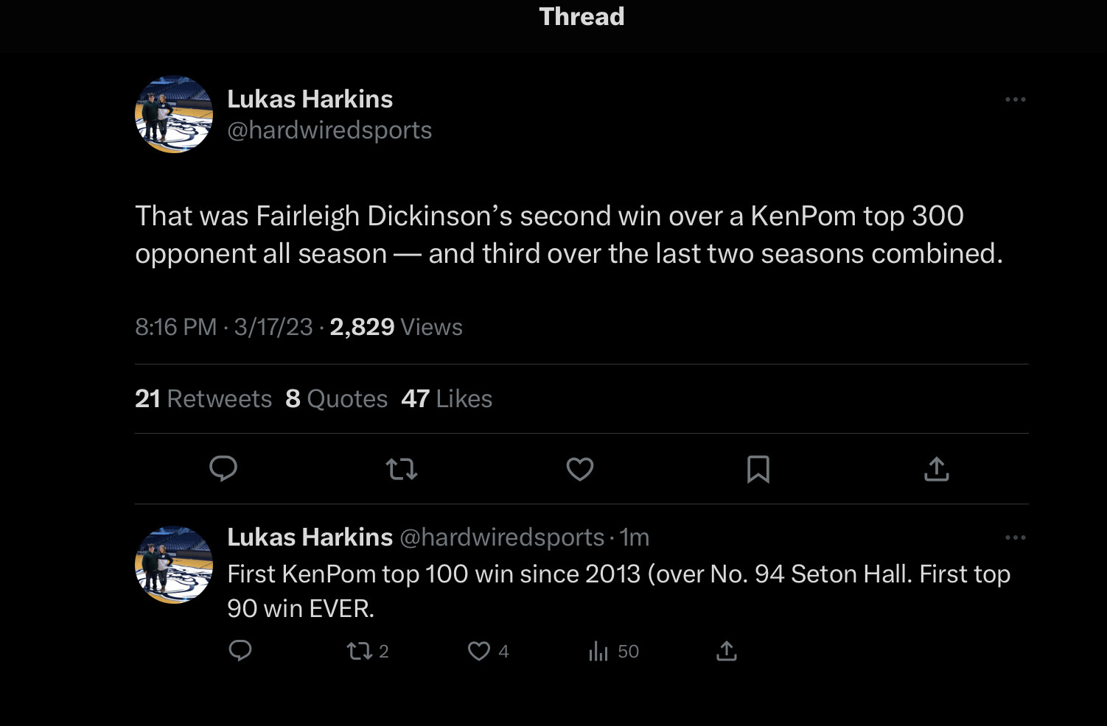Like the reply showing 4 likes
1107x726 pixels.
click(489, 651)
